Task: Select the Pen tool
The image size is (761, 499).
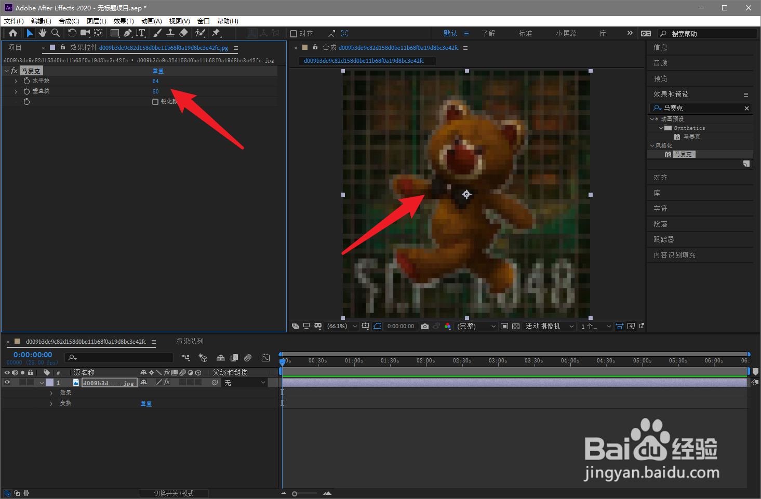Action: click(128, 33)
